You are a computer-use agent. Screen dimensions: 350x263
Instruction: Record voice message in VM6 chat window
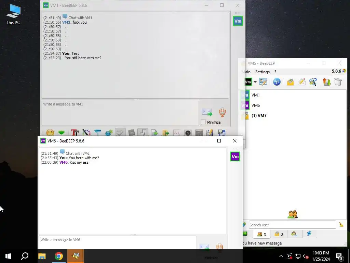[x=219, y=246]
